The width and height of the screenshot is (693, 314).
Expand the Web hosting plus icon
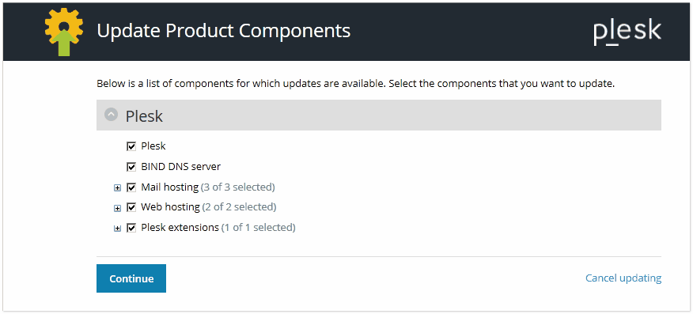117,208
